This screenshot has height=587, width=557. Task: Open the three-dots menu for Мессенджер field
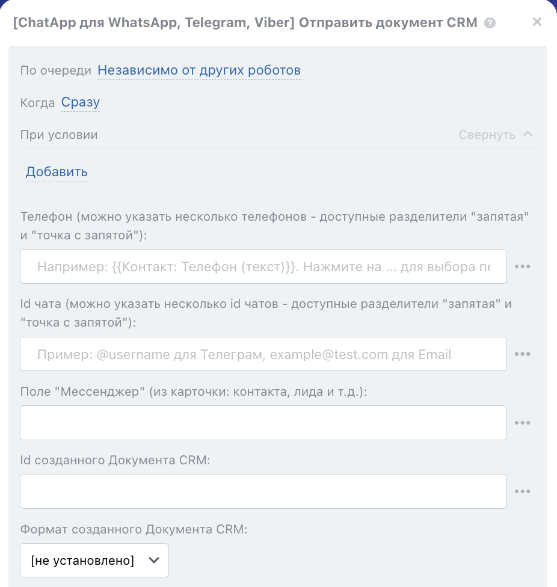click(x=522, y=423)
